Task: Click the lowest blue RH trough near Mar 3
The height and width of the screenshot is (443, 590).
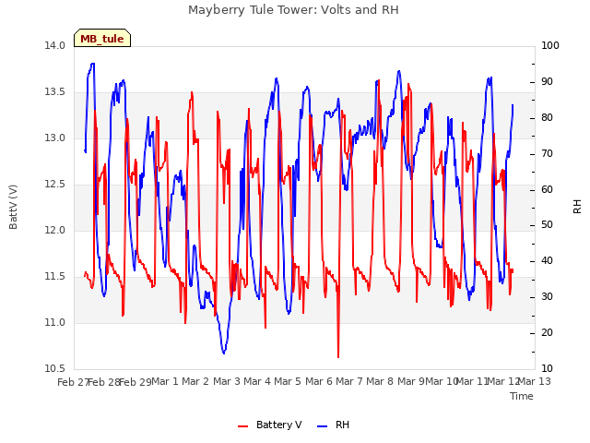Action: [224, 353]
